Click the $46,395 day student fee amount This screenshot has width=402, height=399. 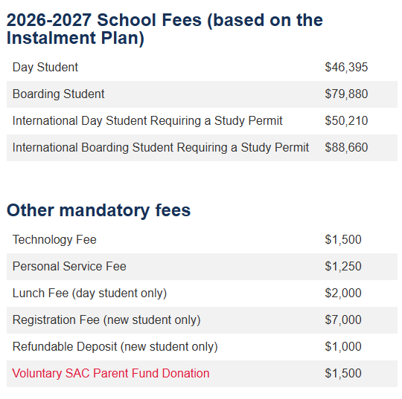346,68
